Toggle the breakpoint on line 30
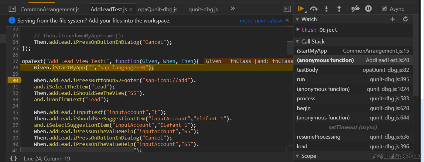Image resolution: width=424 pixels, height=162 pixels. coord(14,81)
